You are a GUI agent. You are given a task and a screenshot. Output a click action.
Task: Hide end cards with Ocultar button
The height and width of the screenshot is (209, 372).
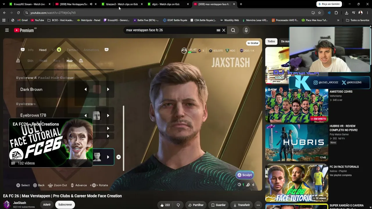point(253,43)
